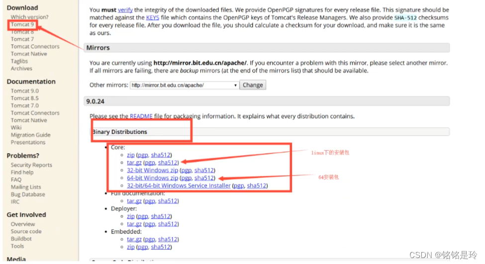
Task: Open pgp for 64-bit Windows zip
Action: click(x=186, y=178)
